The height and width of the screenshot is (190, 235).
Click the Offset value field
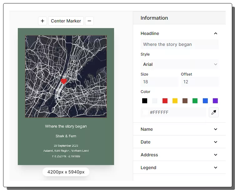tap(199, 82)
